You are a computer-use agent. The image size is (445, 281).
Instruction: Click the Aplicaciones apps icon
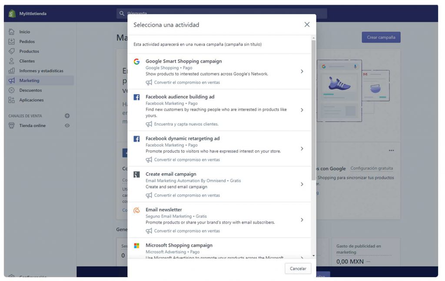point(11,100)
